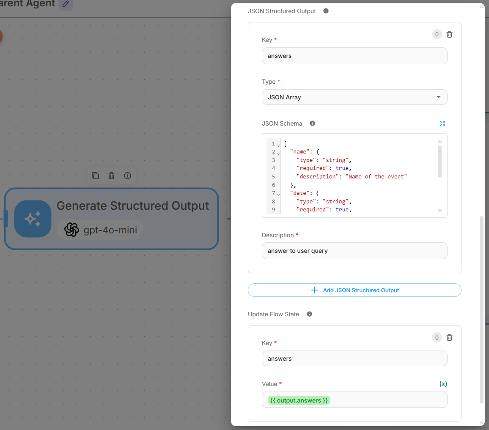Open the Type dropdown showing JSON Array

pos(354,97)
